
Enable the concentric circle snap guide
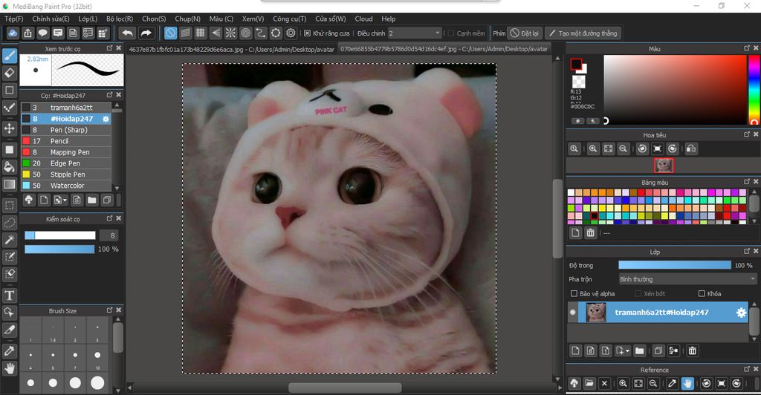coord(245,33)
